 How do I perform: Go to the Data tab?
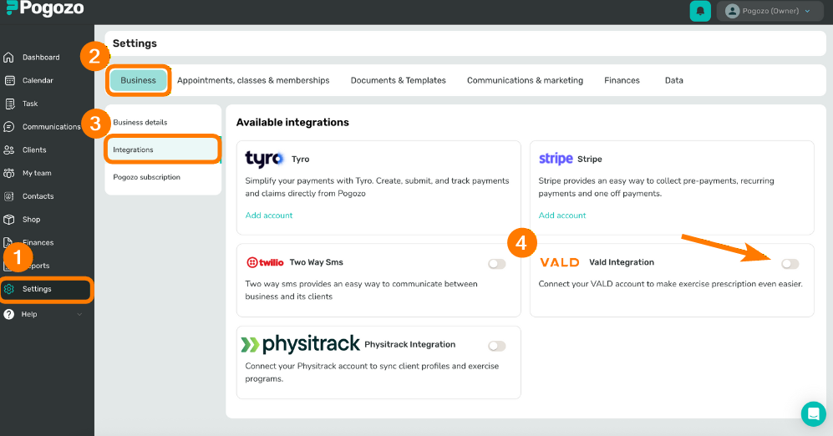point(673,80)
